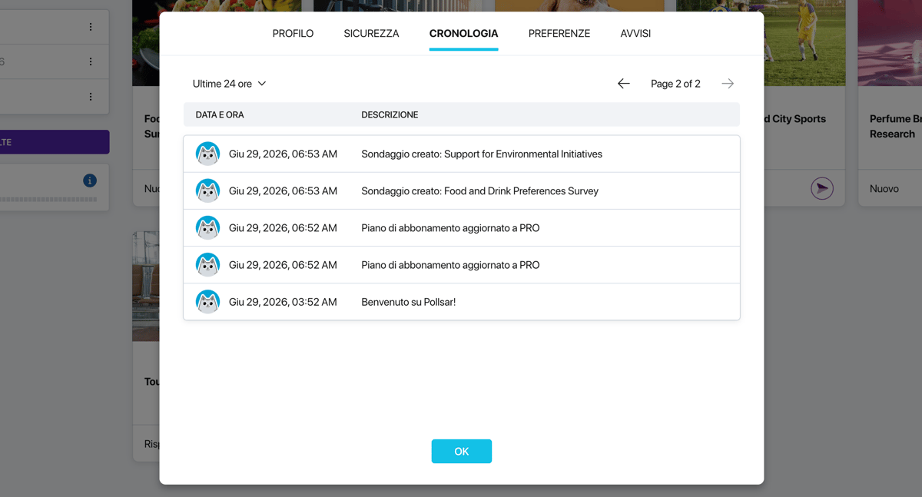922x497 pixels.
Task: Go to the AVVISI tab
Action: coord(635,34)
